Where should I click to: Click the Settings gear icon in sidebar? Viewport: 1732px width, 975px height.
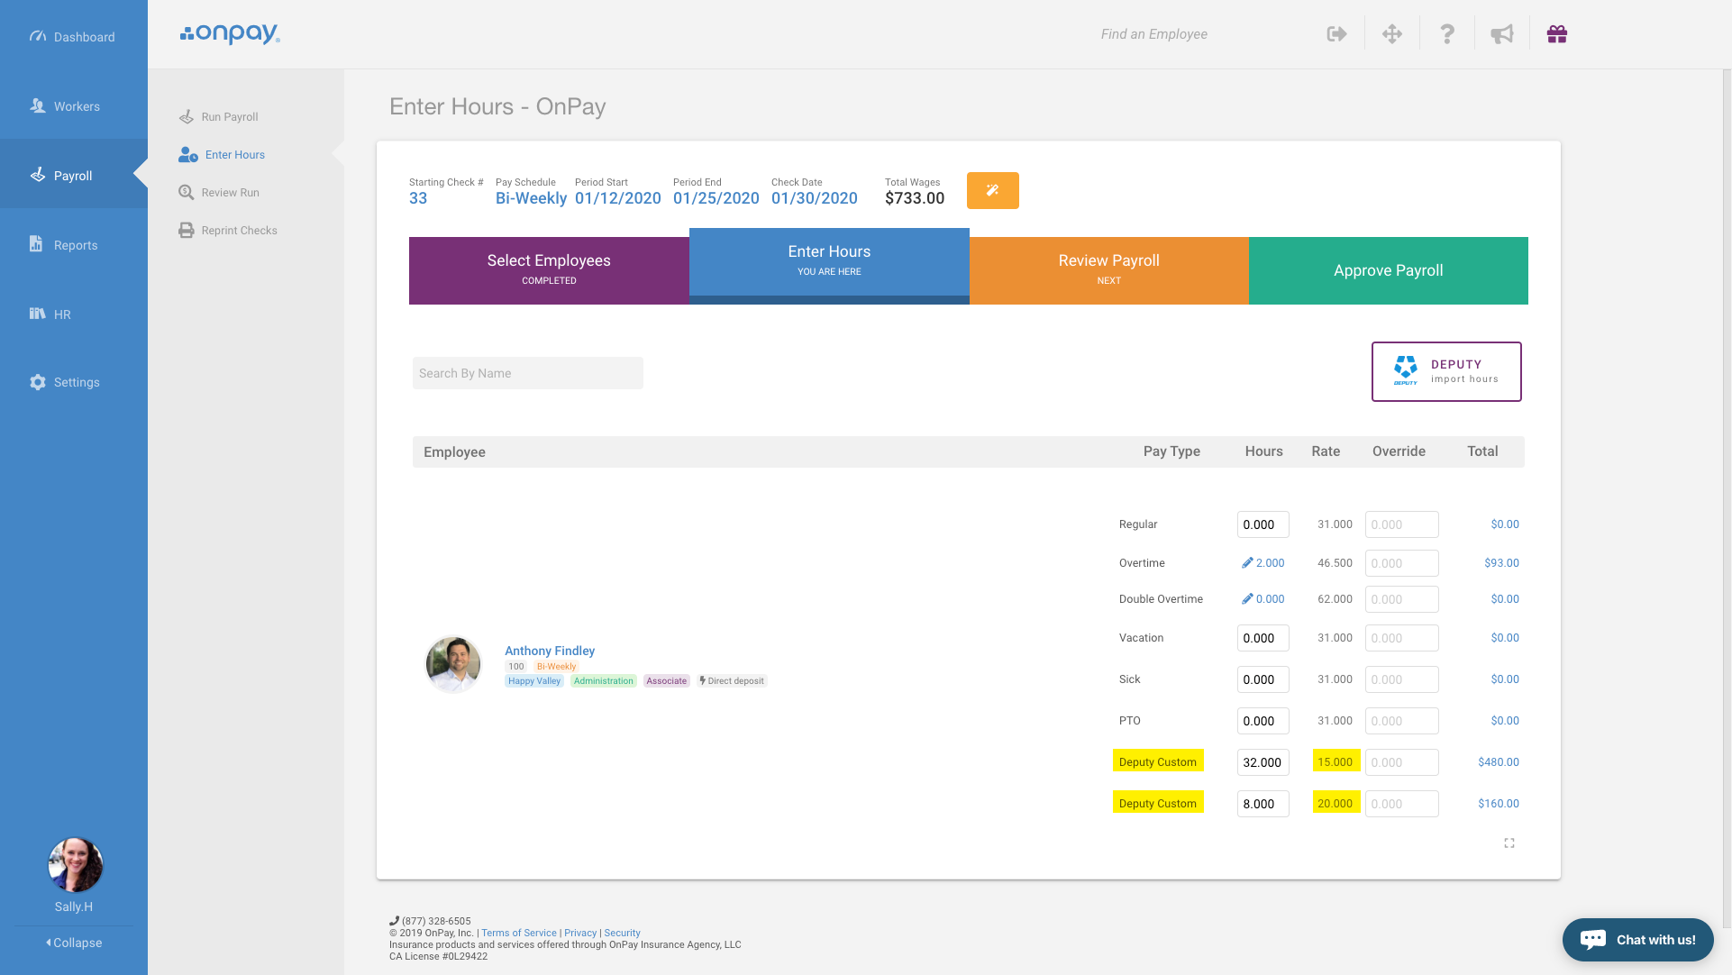click(x=38, y=382)
